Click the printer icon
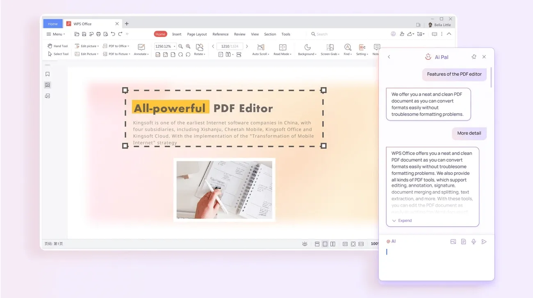This screenshot has height=298, width=533. click(x=98, y=34)
